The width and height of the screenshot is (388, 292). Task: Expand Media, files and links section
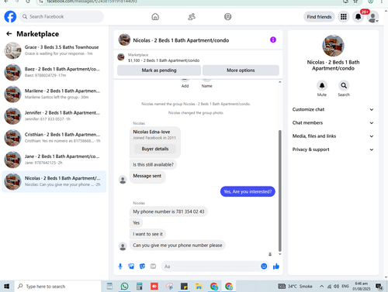(x=333, y=136)
